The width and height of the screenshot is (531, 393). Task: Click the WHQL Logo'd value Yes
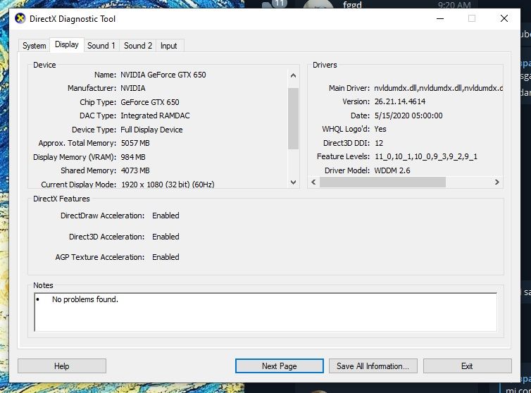(380, 129)
